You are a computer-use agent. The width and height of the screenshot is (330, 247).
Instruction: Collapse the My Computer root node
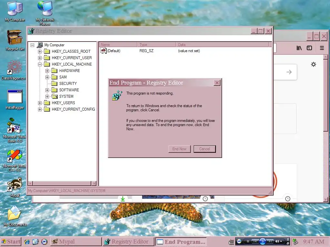click(x=32, y=45)
